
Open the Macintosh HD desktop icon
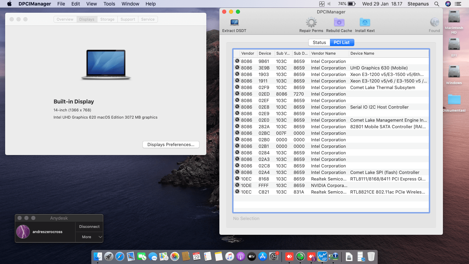point(454,21)
